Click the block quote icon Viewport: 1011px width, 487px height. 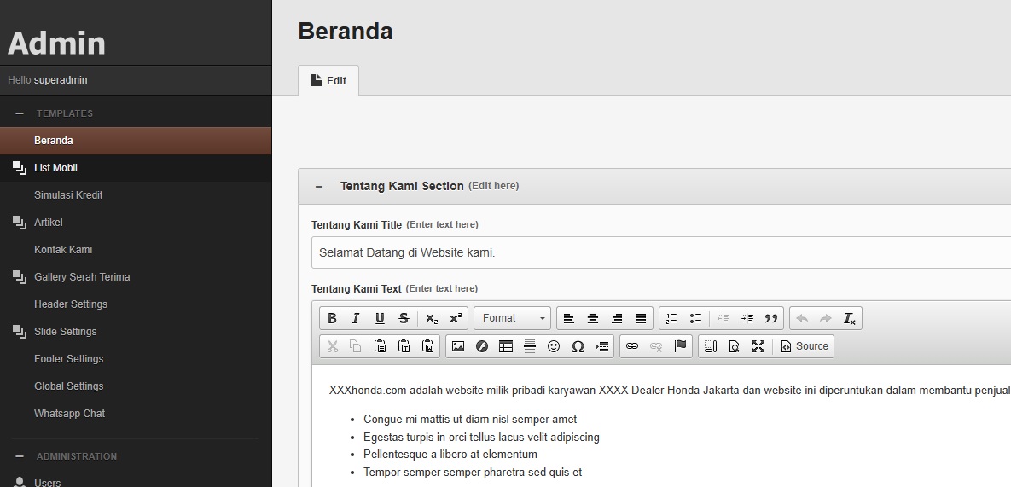[x=771, y=318]
